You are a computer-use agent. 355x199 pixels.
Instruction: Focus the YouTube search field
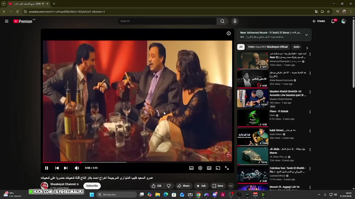click(167, 21)
